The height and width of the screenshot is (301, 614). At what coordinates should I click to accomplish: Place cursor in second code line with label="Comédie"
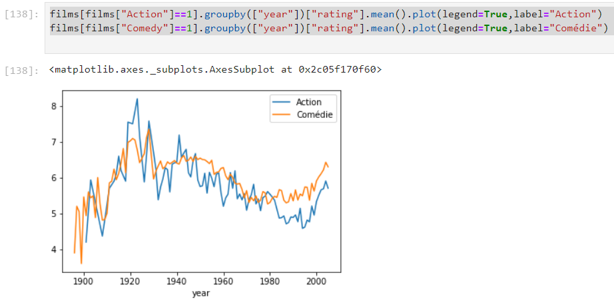pyautogui.click(x=326, y=27)
